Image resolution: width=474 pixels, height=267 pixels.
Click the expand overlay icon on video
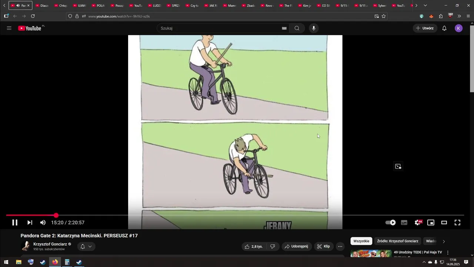point(398,167)
